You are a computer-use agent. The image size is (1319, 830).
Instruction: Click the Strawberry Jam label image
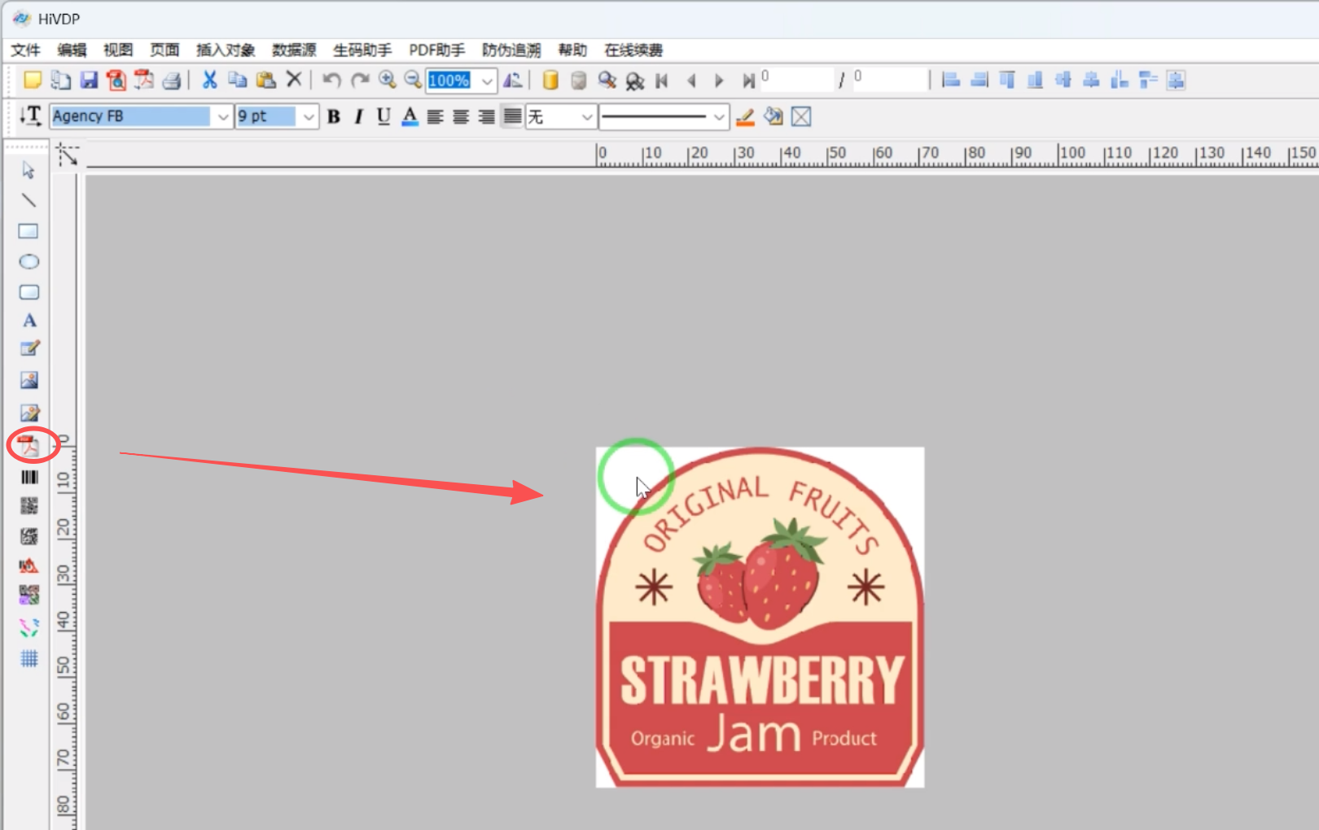pos(760,617)
